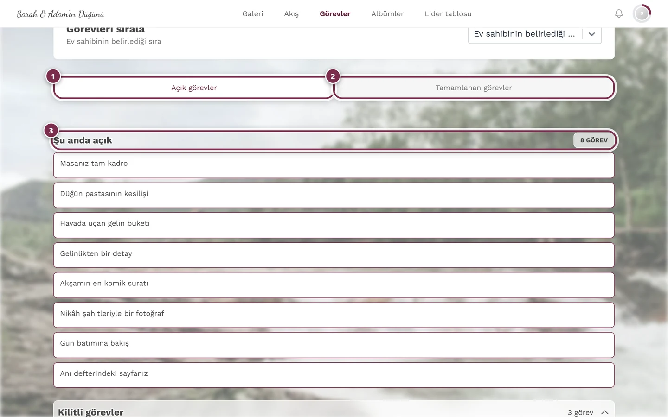
Task: Go to the Galeri page
Action: pos(253,14)
